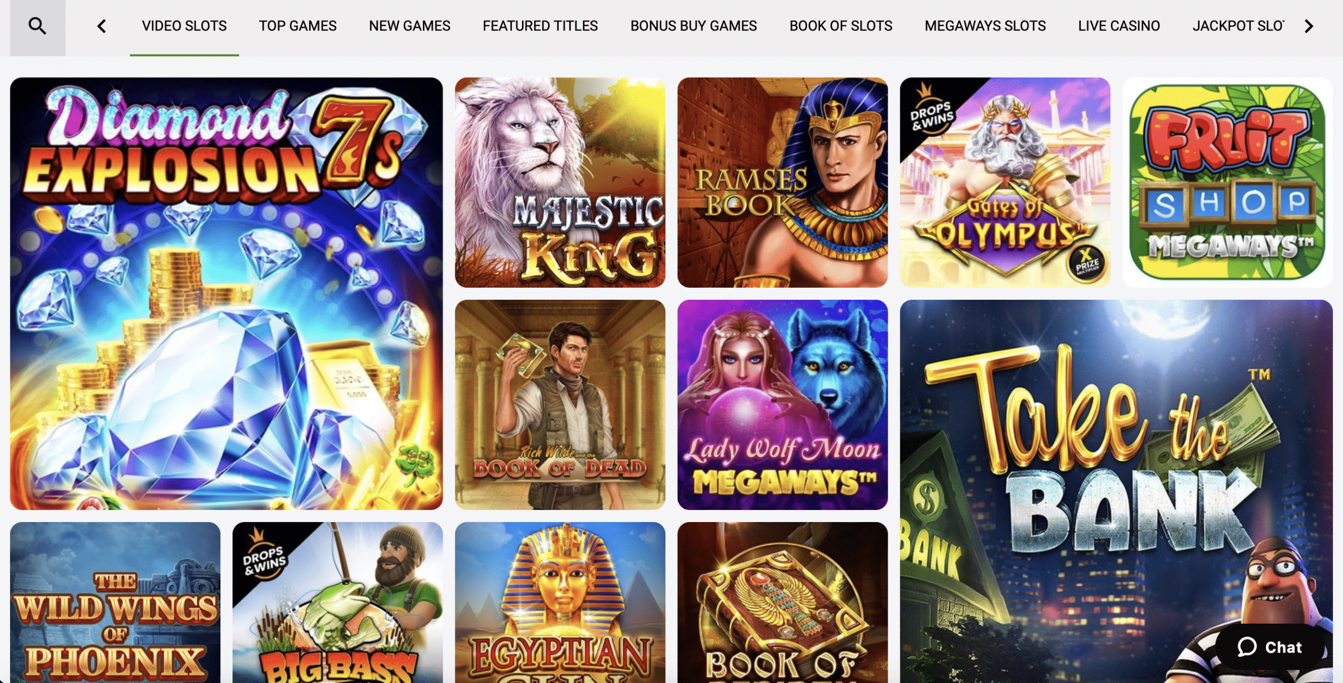1343x683 pixels.
Task: Open the Featured Titles category
Action: click(x=540, y=26)
